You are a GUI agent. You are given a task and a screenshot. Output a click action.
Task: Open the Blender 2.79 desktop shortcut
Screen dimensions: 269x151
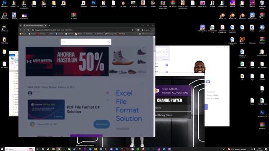tap(232, 16)
